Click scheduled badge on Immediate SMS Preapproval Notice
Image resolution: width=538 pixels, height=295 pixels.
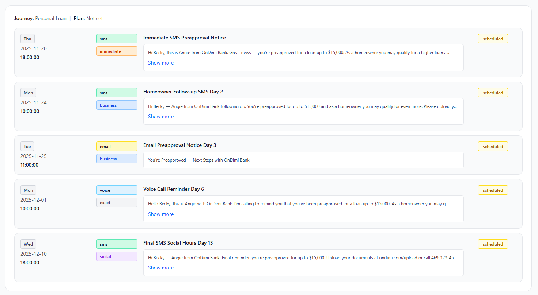point(493,39)
